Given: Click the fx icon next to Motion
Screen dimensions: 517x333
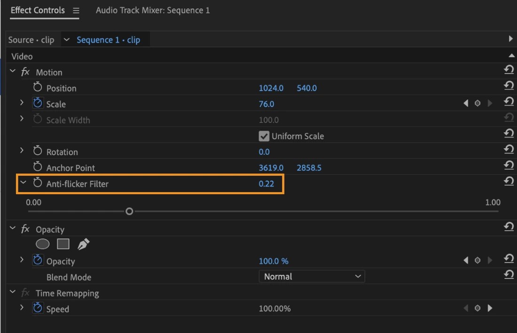Looking at the screenshot, I should point(25,72).
